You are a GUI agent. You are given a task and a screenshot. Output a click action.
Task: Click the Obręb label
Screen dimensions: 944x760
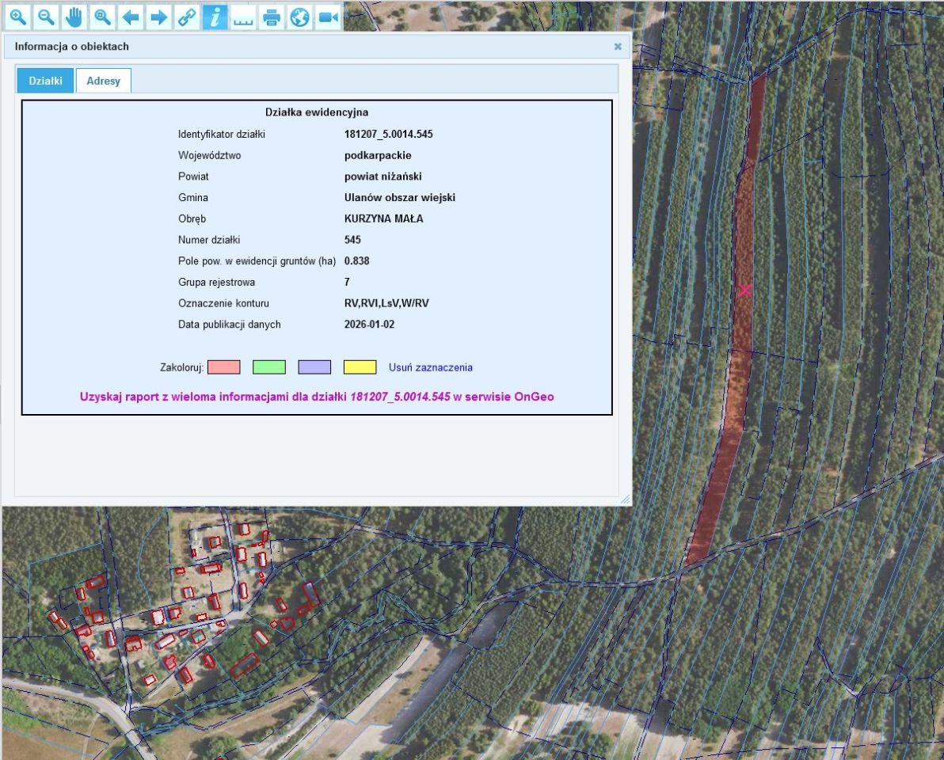coord(192,218)
